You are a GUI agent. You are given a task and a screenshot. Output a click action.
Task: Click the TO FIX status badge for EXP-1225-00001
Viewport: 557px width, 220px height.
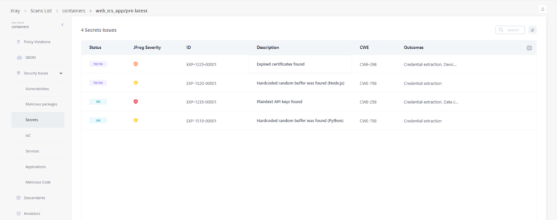98,64
